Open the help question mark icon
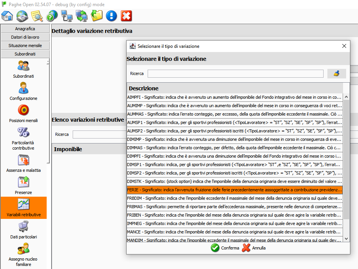358x269 pixels. 52,16
